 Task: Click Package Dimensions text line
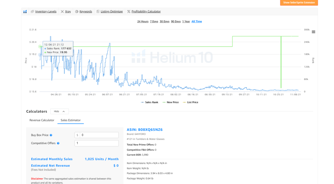pos(150,173)
